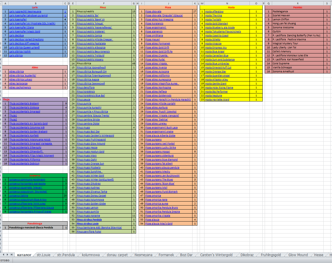The width and height of the screenshot is (332, 263).
Task: Select quantity 27 beside Picea obovata
Action: tap(195, 11)
